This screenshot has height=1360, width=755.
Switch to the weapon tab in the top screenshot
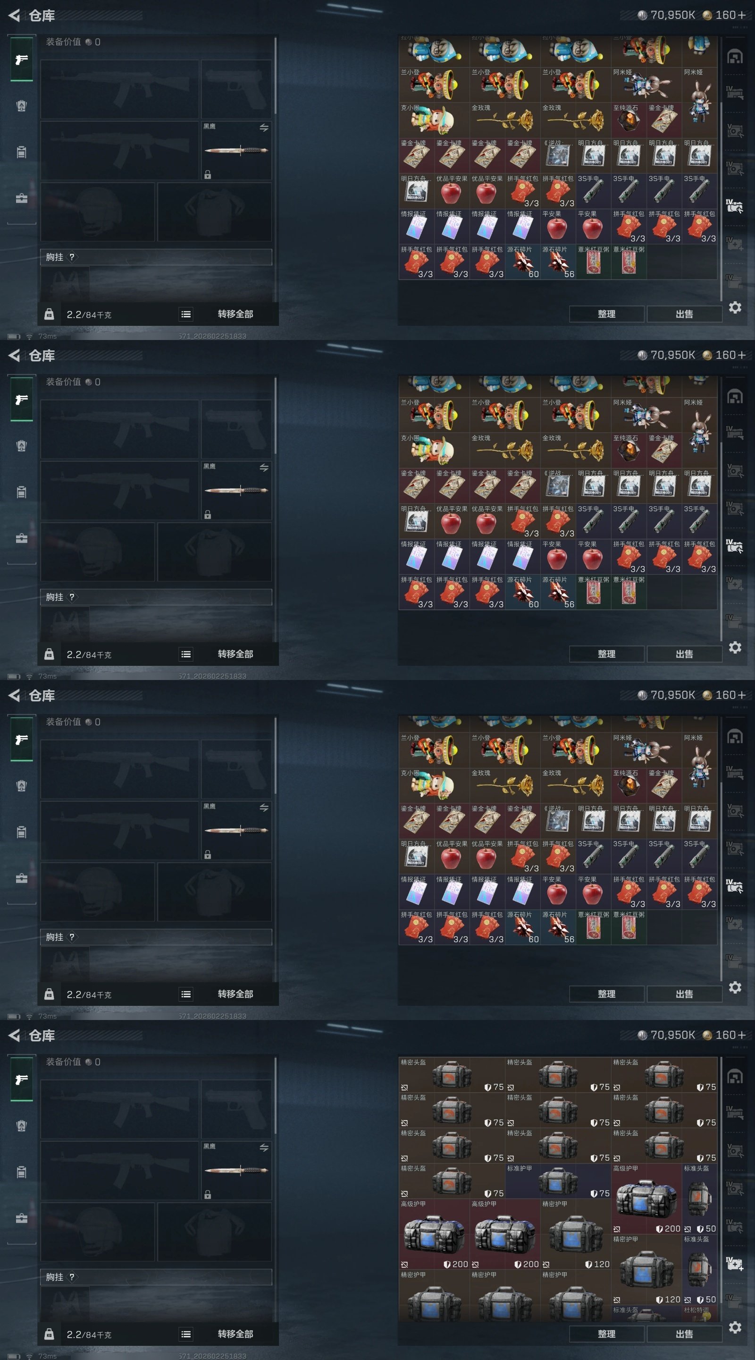click(22, 59)
